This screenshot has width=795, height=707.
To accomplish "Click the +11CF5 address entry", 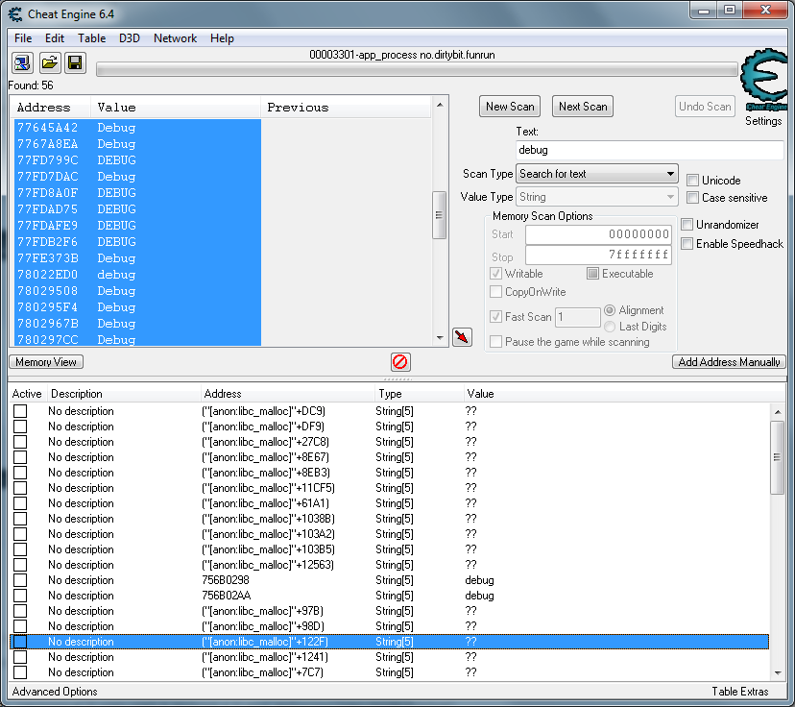I will tap(268, 488).
